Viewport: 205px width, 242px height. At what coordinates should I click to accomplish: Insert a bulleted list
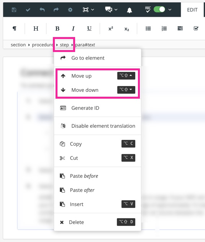pyautogui.click(x=148, y=29)
